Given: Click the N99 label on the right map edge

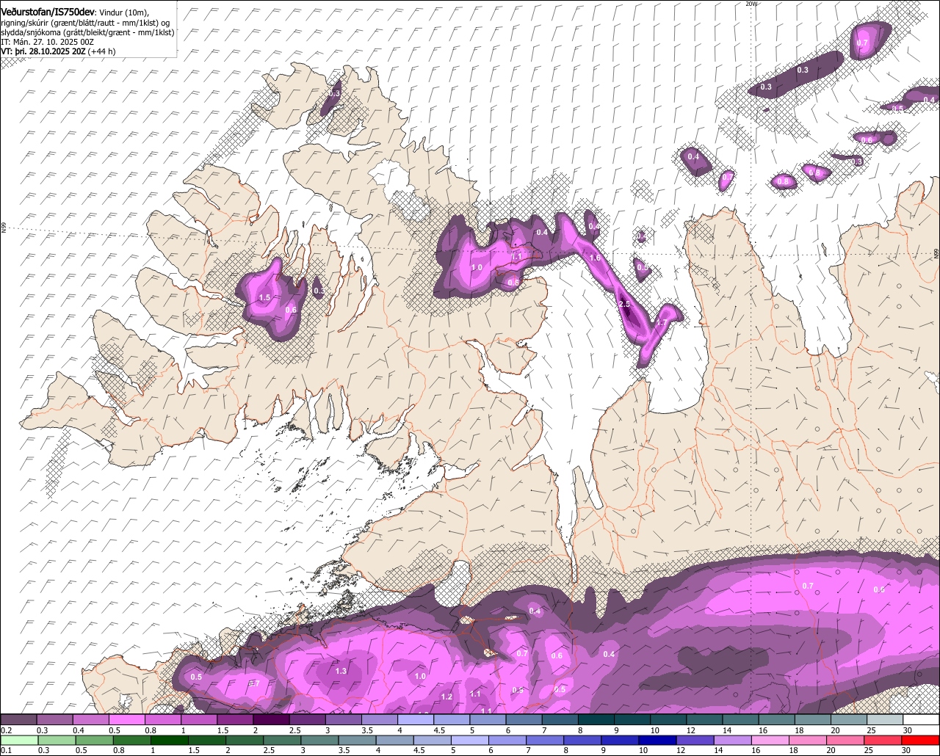Looking at the screenshot, I should click(936, 253).
